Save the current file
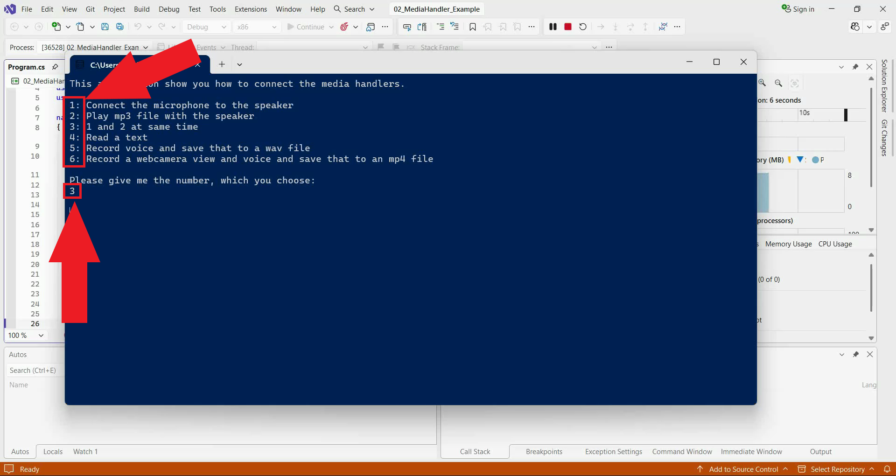This screenshot has height=476, width=896. [x=105, y=27]
